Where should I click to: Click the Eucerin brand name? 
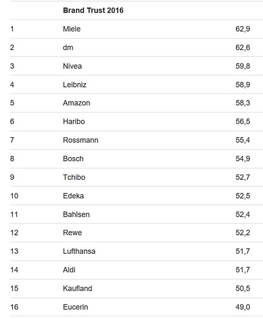pos(75,307)
